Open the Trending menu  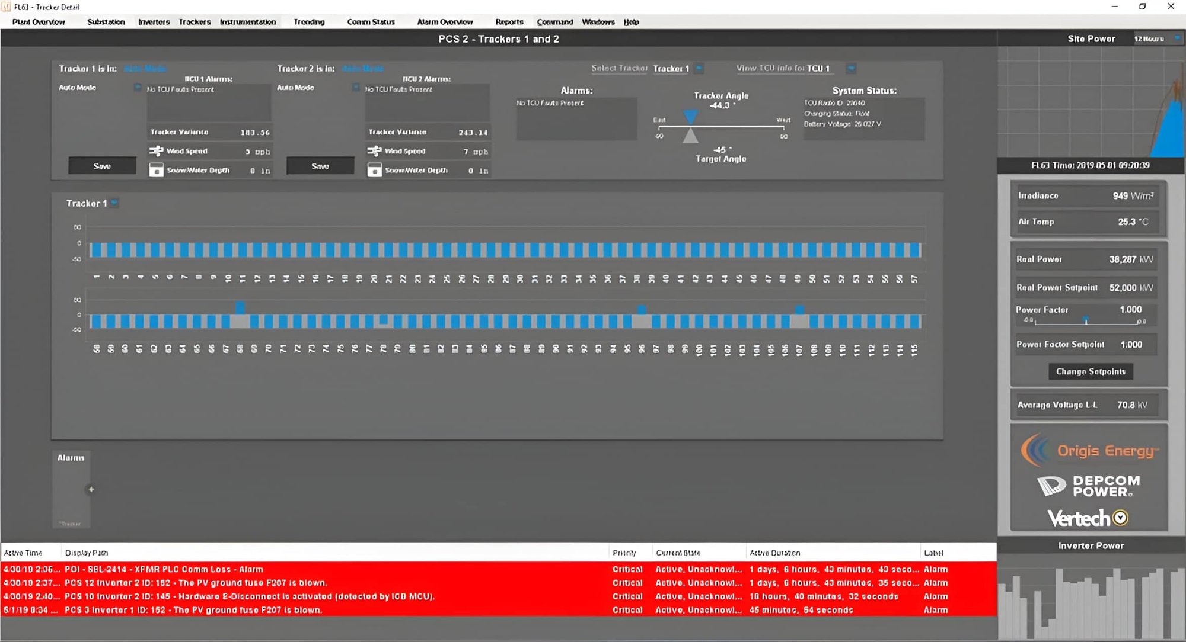308,21
